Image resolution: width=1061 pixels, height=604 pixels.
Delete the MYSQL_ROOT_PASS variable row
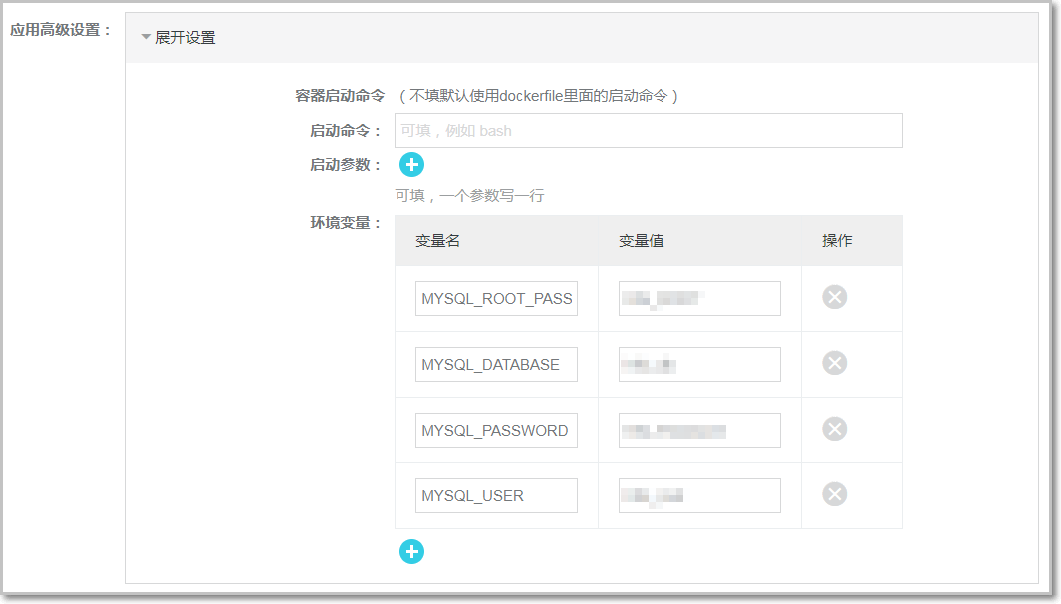click(x=834, y=297)
